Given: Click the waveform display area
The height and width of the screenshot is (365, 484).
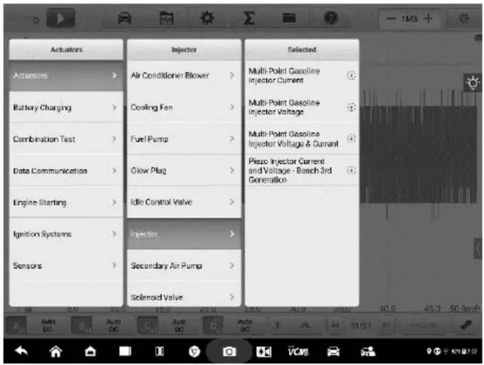Looking at the screenshot, I should pyautogui.click(x=418, y=154).
